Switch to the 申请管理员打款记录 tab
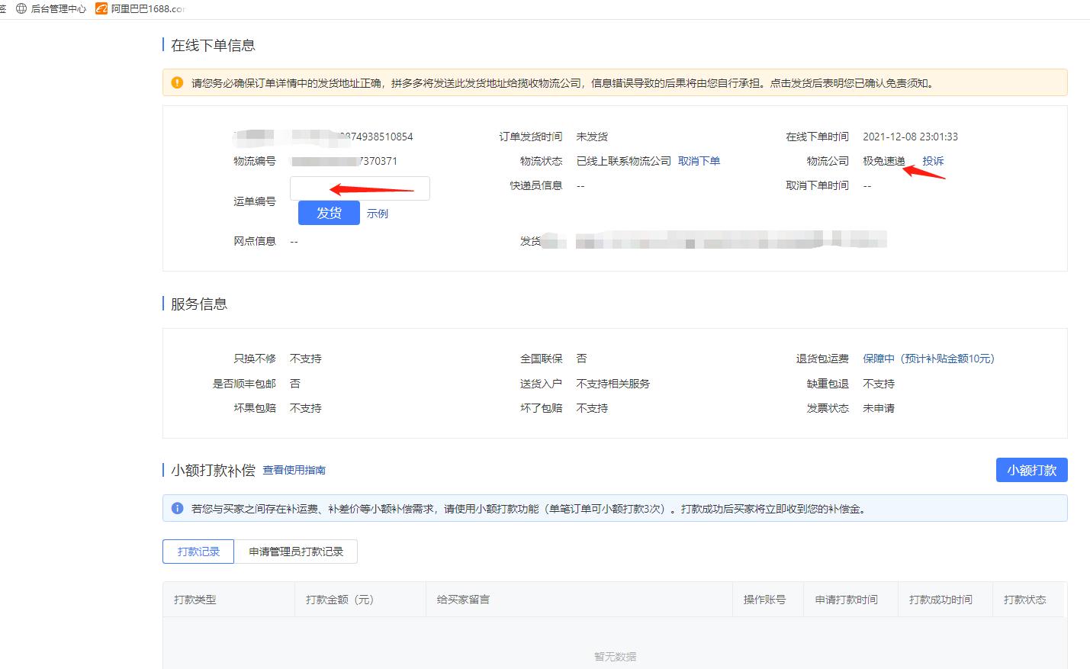Image resolution: width=1090 pixels, height=669 pixels. tap(296, 551)
